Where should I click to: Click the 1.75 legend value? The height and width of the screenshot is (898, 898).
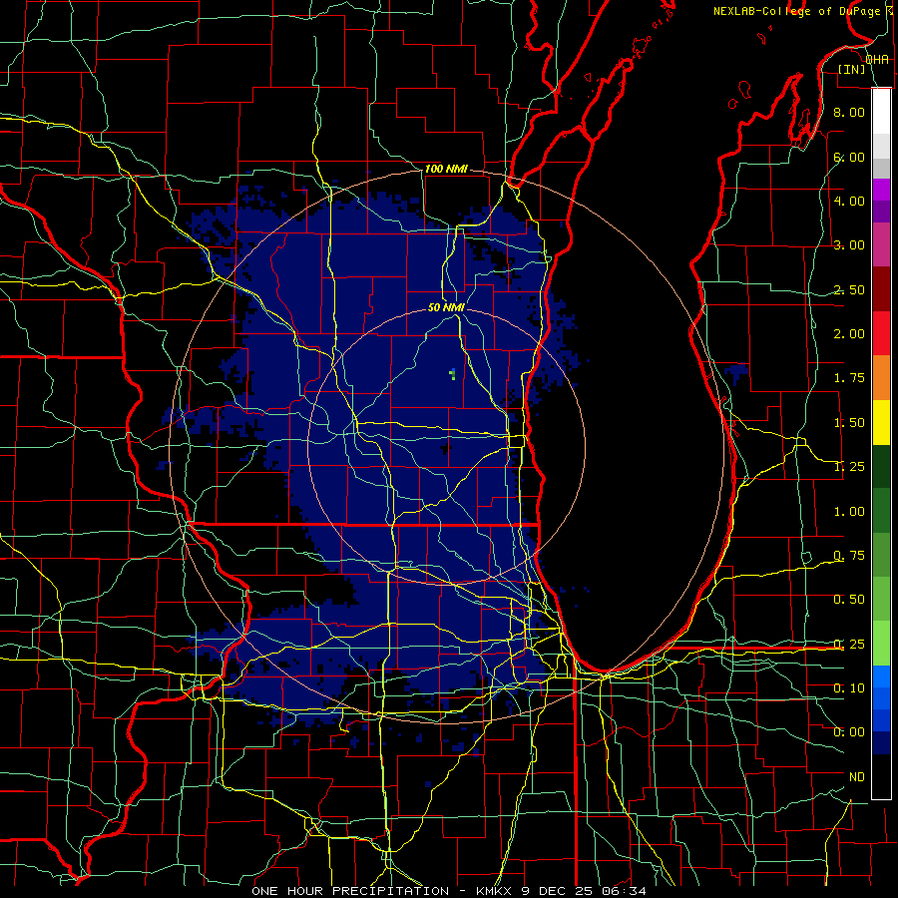click(849, 378)
